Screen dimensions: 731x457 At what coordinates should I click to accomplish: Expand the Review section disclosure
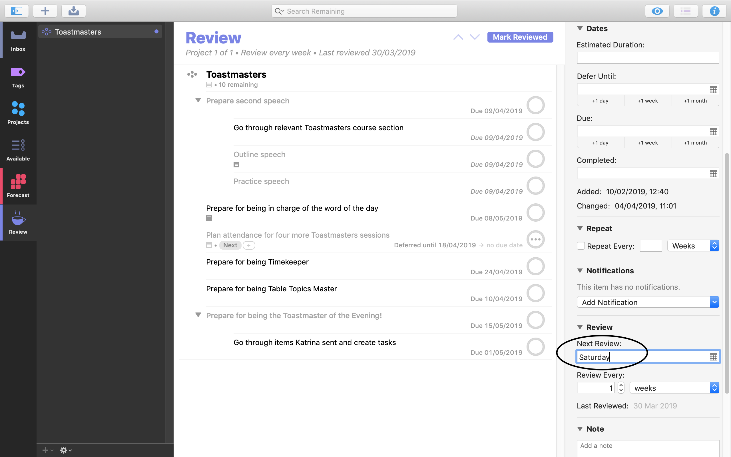(579, 327)
